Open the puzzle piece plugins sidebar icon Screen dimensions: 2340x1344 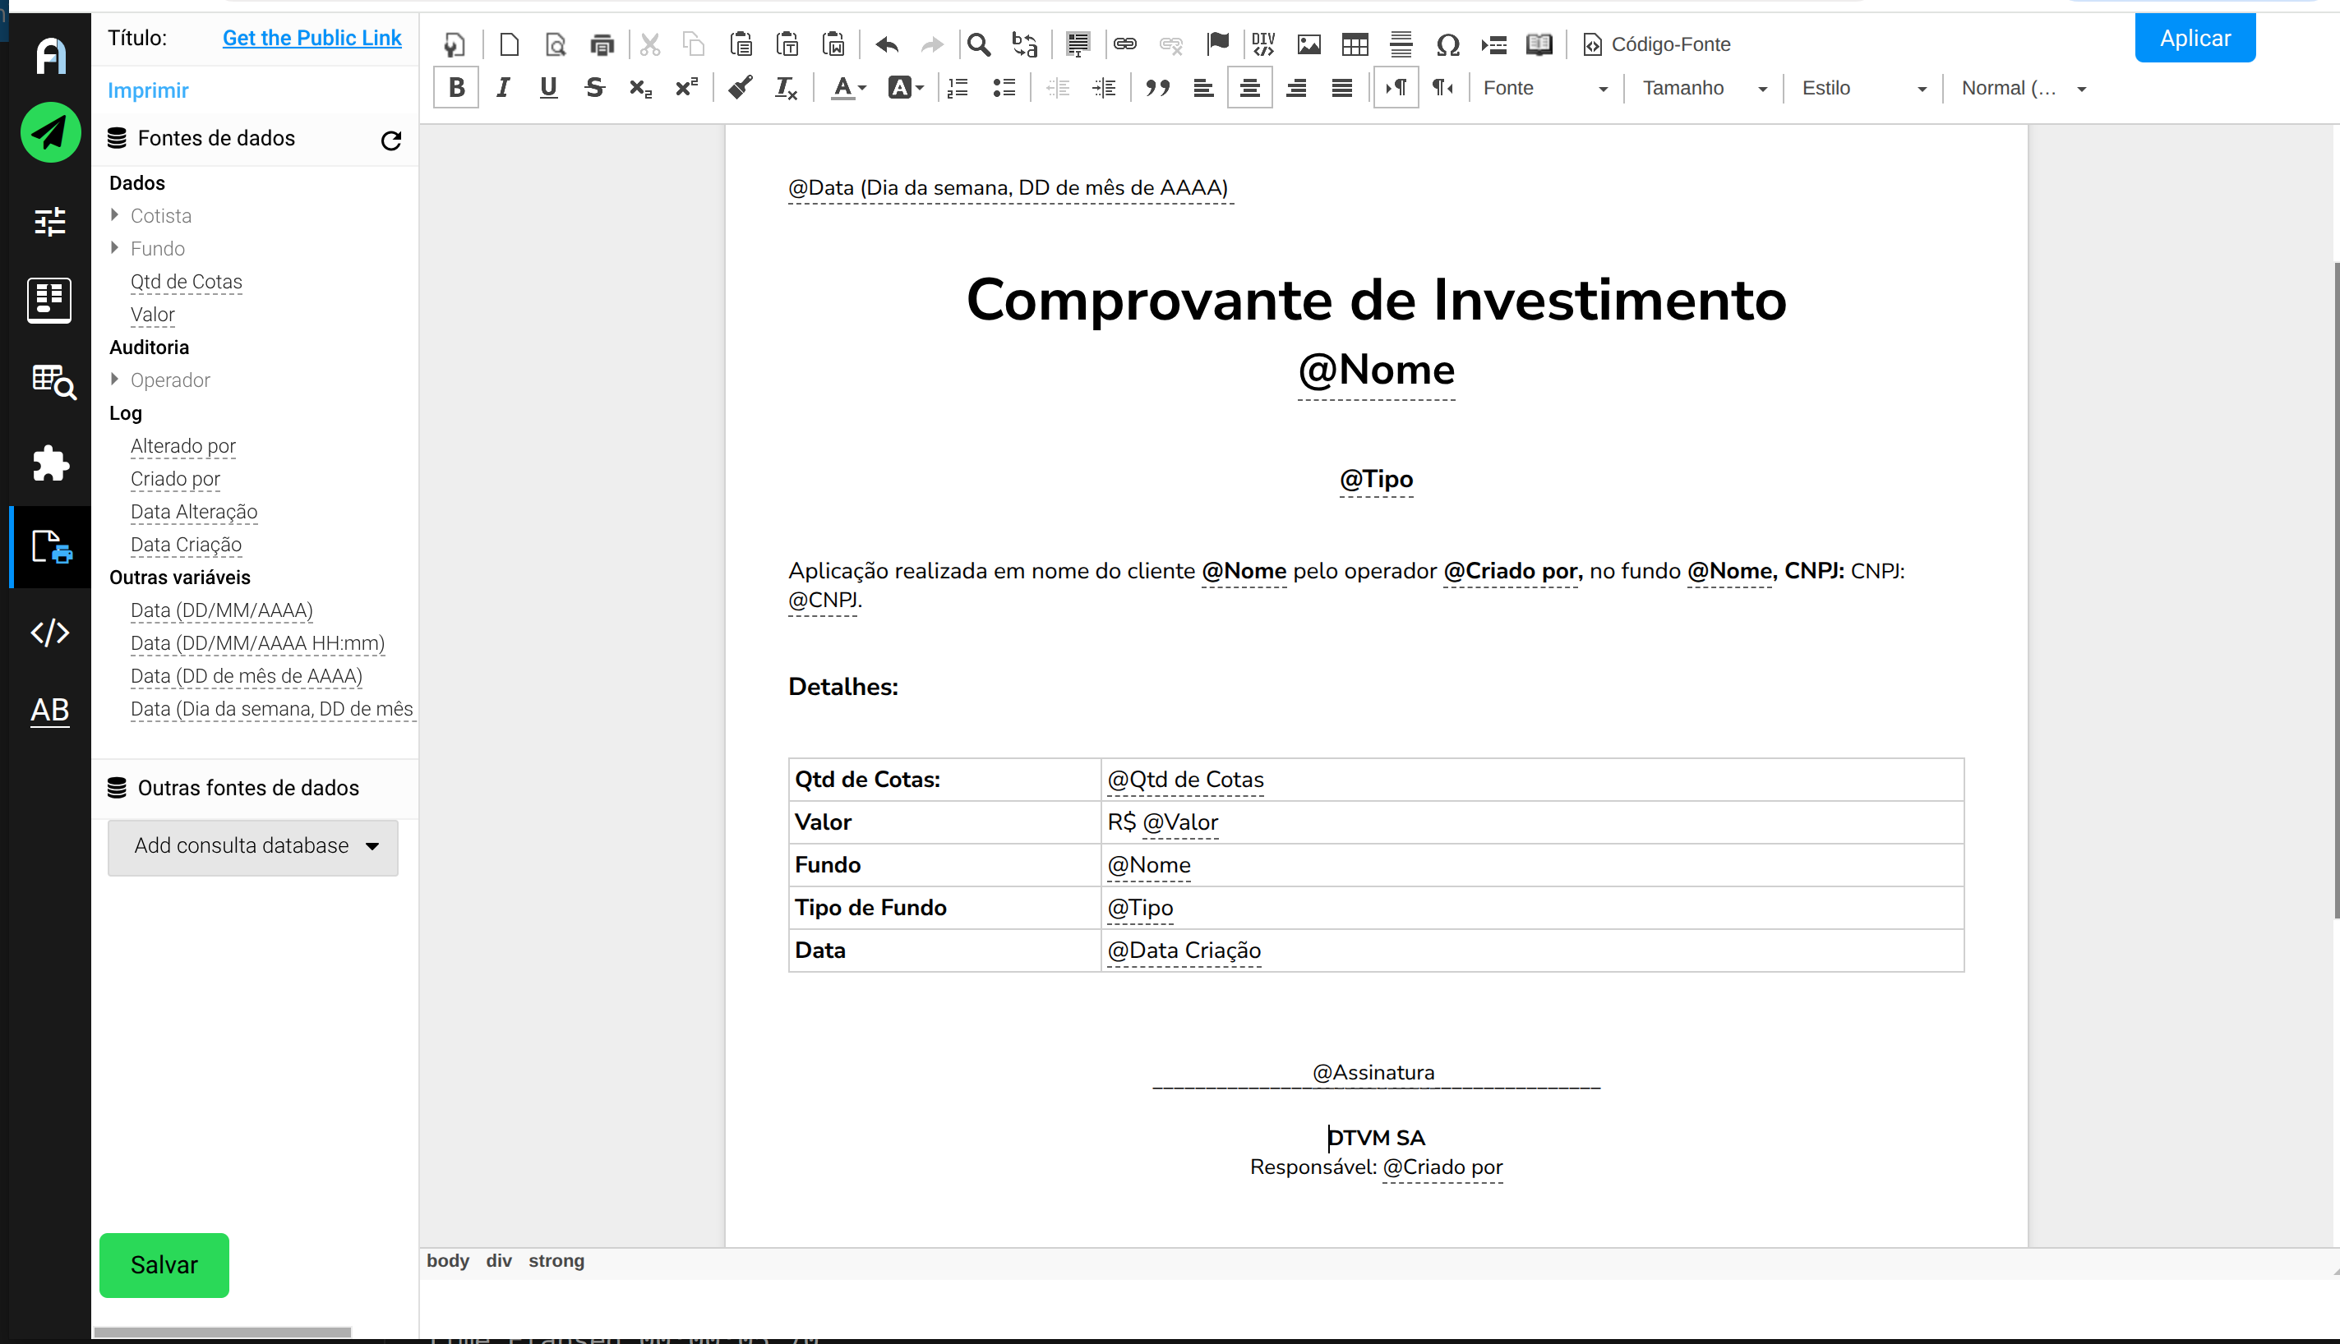point(50,463)
